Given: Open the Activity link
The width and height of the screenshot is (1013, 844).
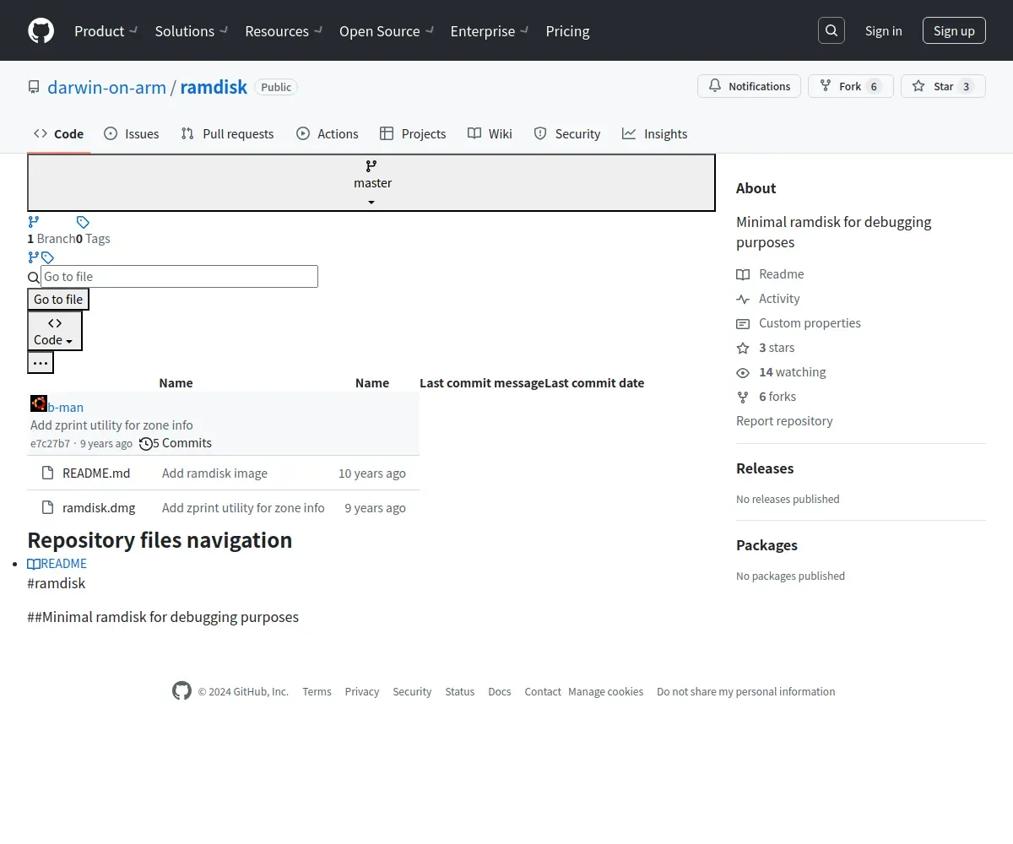Looking at the screenshot, I should click(x=768, y=298).
